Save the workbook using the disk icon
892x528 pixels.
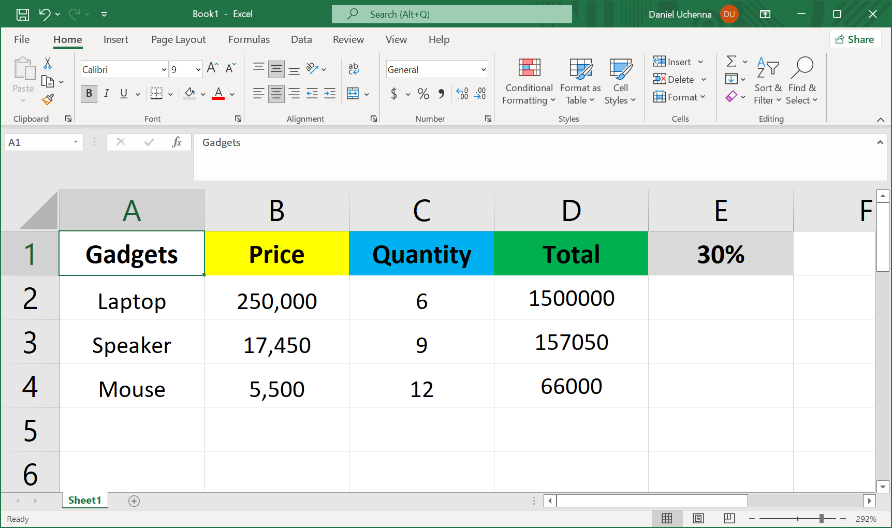[23, 14]
